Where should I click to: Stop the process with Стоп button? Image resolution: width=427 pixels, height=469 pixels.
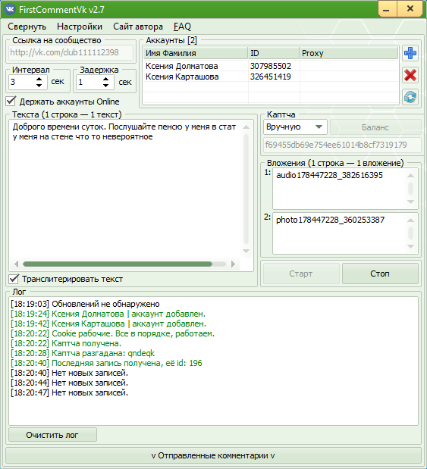[380, 274]
